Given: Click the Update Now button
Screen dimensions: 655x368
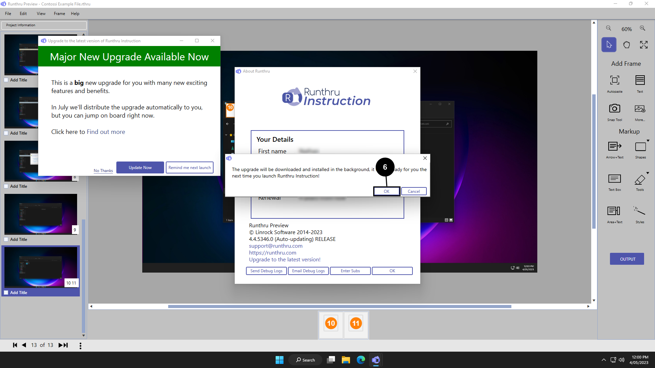Looking at the screenshot, I should coord(140,168).
